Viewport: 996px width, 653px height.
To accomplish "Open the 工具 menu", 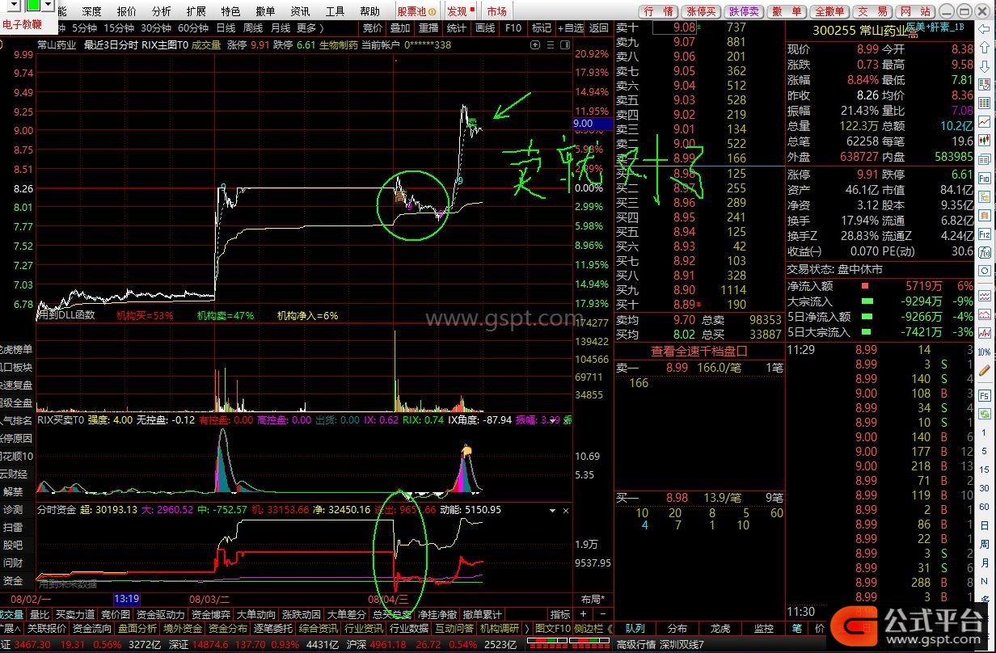I will point(336,11).
